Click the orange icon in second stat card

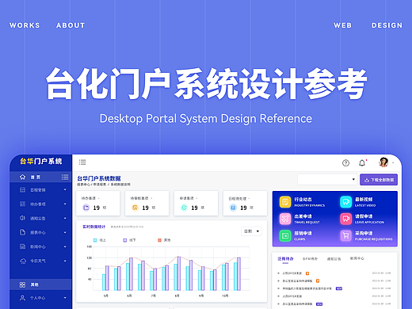point(135,208)
